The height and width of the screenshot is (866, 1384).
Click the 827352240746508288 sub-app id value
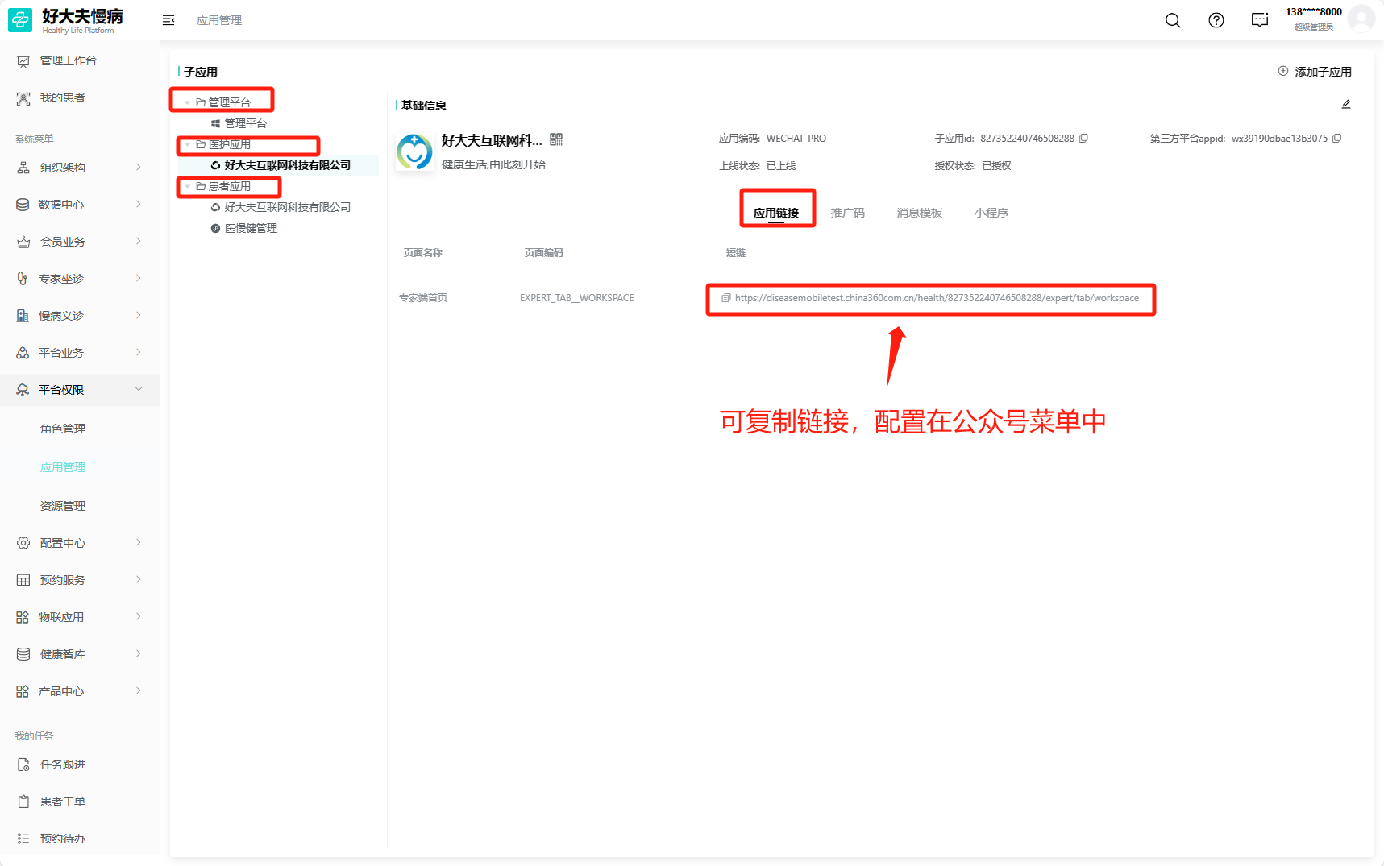1027,139
